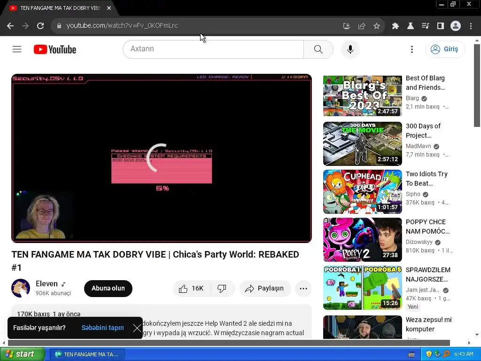Click the install app icon in address bar
The image size is (481, 361).
point(346,26)
